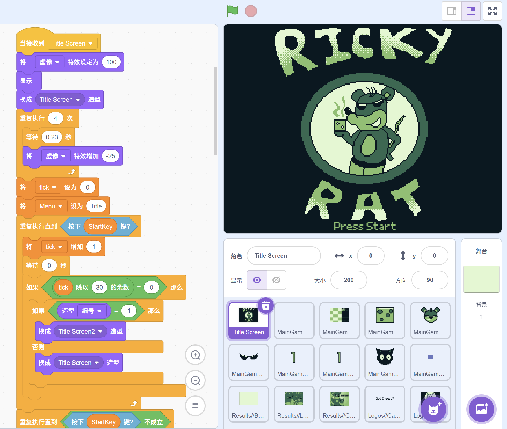Open the Title Screen2 costume dropdown
Image resolution: width=507 pixels, height=429 pixels.
point(100,332)
